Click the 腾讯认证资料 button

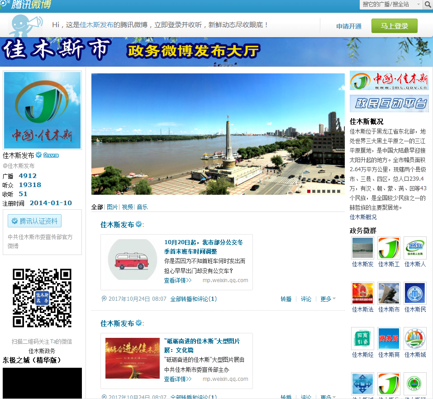tap(35, 221)
